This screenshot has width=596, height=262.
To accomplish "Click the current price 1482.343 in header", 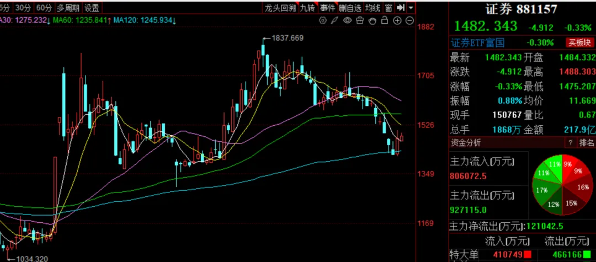I will 486,26.
